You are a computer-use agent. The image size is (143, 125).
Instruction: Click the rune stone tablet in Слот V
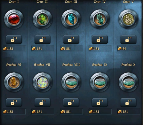coord(128,19)
